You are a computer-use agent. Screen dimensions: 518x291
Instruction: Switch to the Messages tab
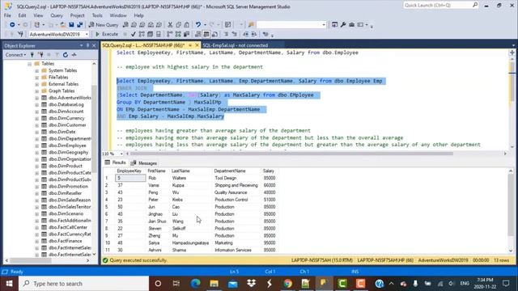tap(144, 163)
